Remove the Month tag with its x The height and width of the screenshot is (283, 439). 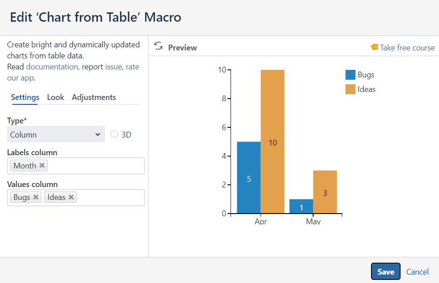pos(42,165)
